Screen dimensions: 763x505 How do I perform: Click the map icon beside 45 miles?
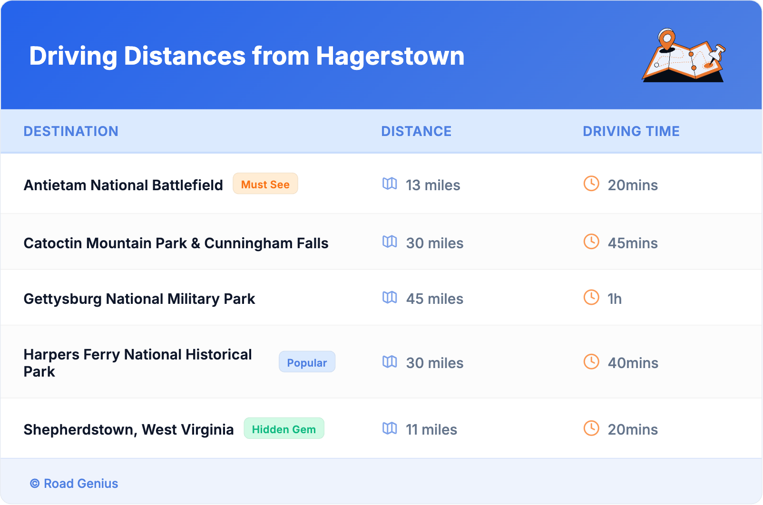click(390, 297)
